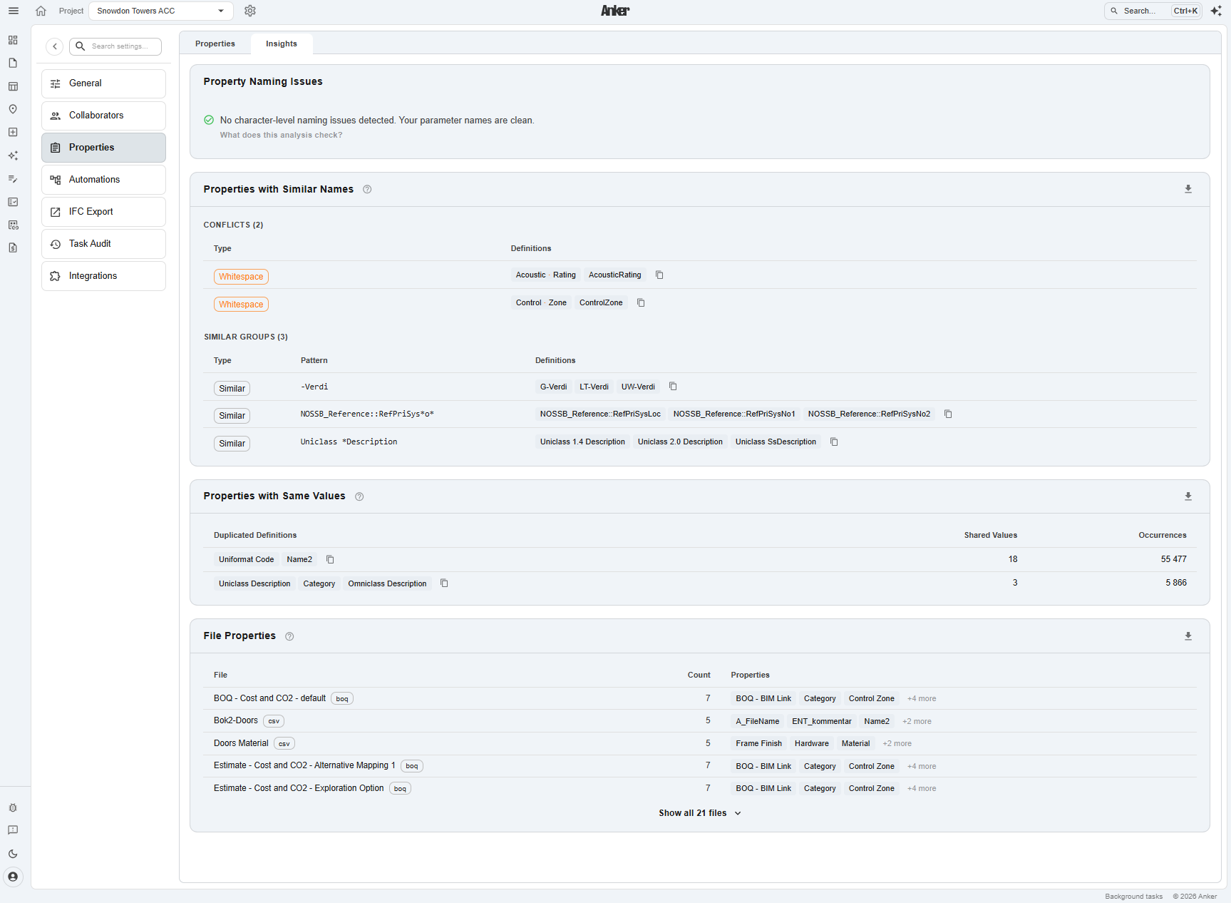Click 'What does this analysis check?' link

click(x=281, y=136)
